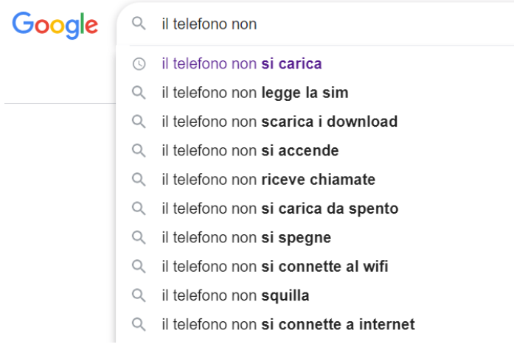The width and height of the screenshot is (514, 347).
Task: Choose 'il telefono non si connette a internet'
Action: click(288, 324)
